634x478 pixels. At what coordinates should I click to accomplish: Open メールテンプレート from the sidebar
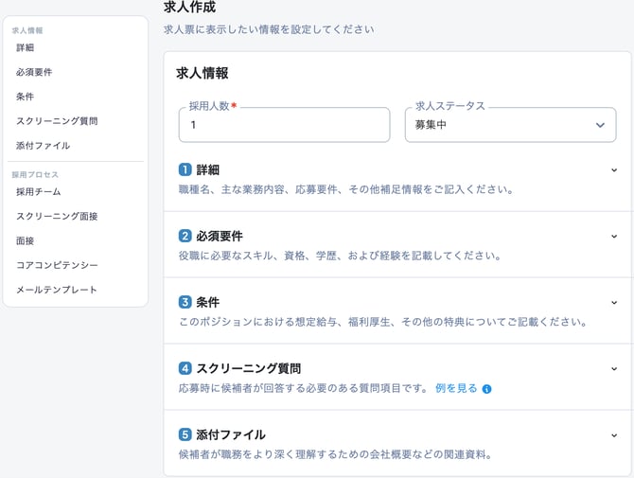click(x=57, y=290)
